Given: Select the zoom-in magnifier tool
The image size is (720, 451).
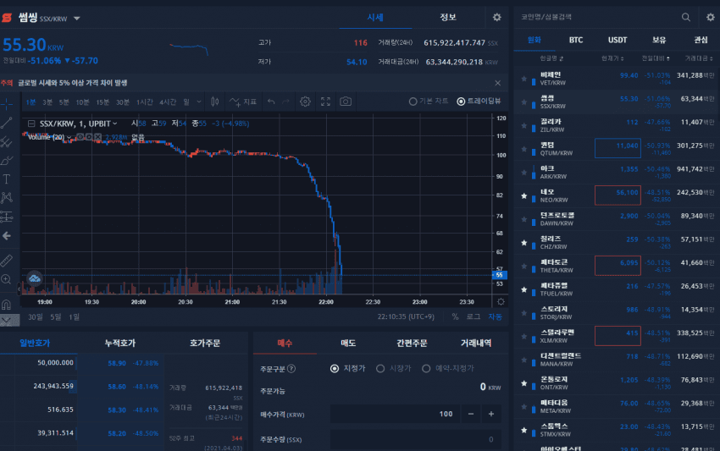Looking at the screenshot, I should pos(7,279).
